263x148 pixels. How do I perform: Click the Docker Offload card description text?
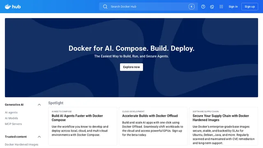coord(152,129)
